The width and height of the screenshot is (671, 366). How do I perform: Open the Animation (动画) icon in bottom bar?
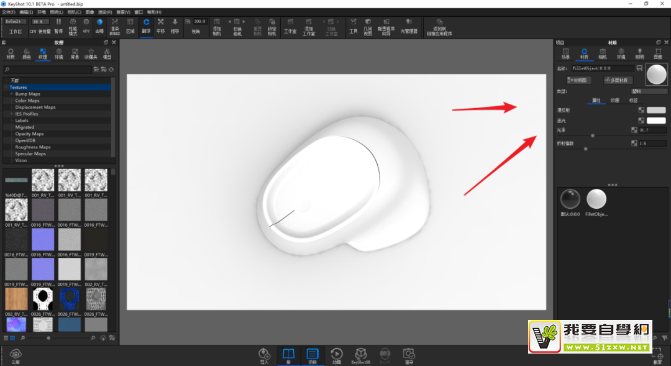coord(336,355)
